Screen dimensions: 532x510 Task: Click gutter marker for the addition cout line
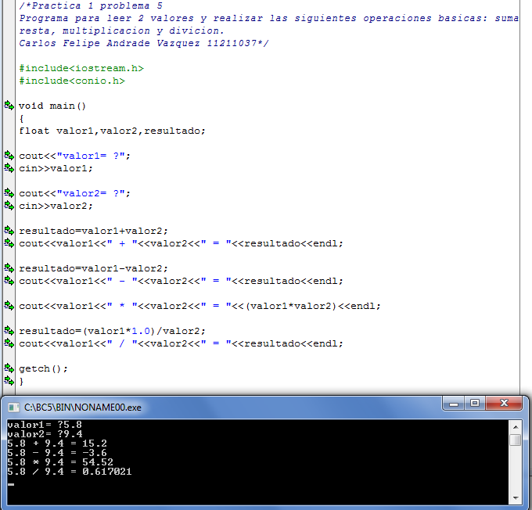click(9, 243)
